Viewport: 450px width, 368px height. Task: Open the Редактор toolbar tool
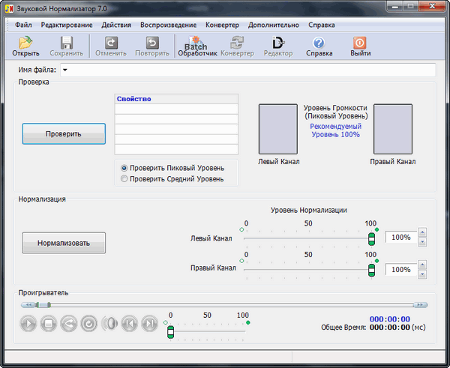(x=278, y=46)
